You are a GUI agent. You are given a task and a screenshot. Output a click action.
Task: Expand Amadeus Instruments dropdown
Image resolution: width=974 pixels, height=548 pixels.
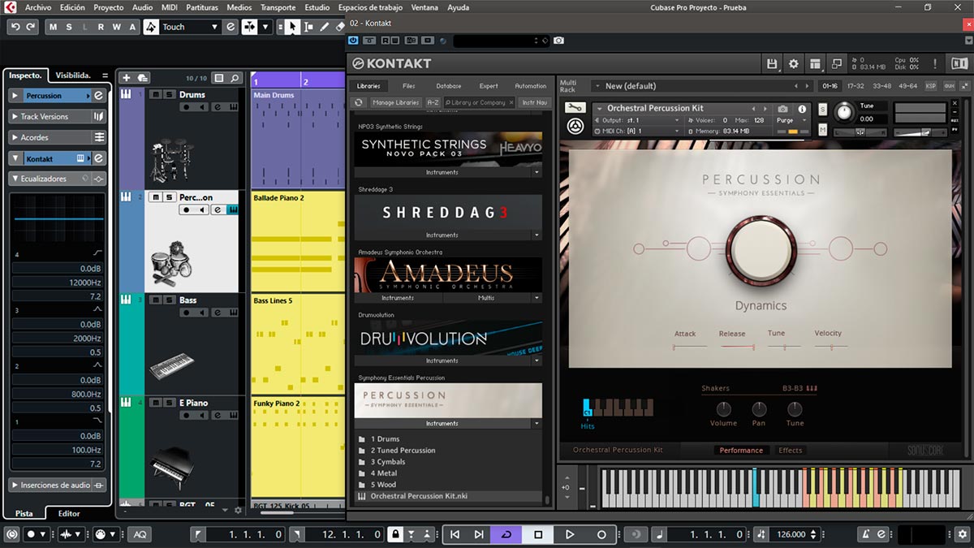point(398,298)
